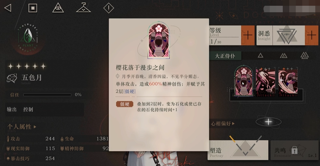Click the plus button beside 等级 Level
The height and width of the screenshot is (166, 320).
click(248, 35)
